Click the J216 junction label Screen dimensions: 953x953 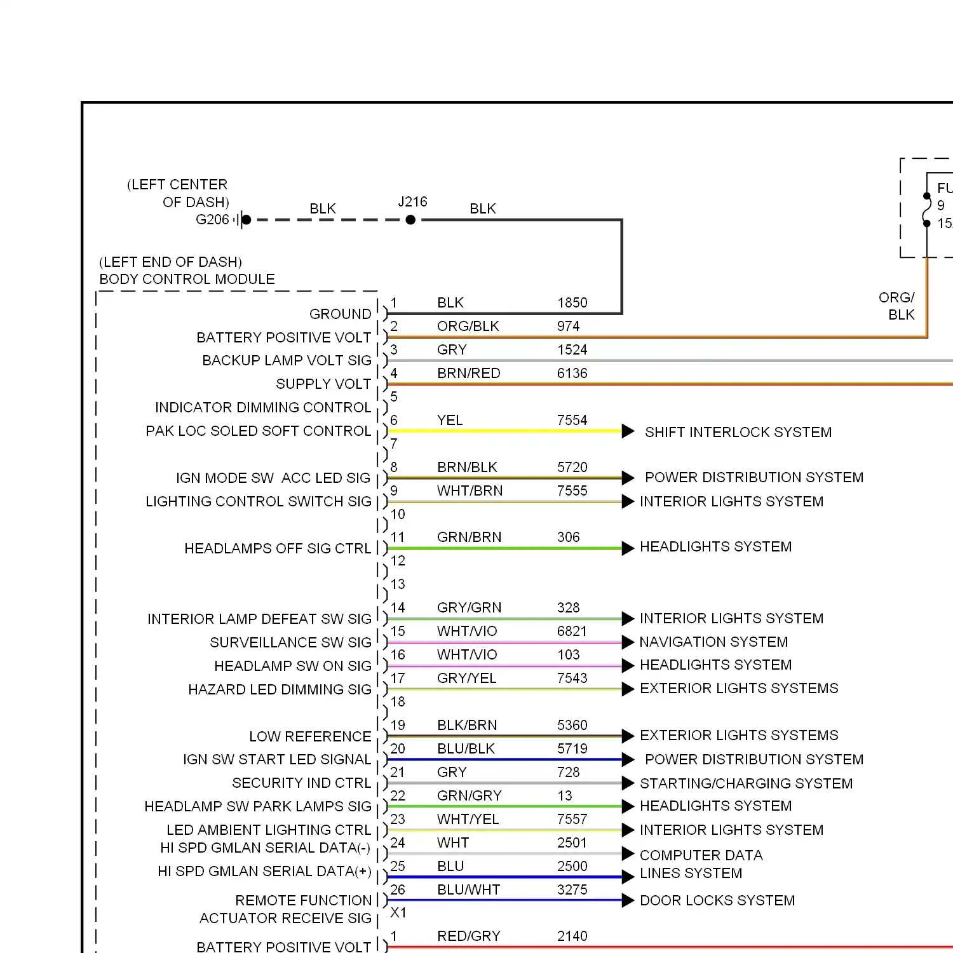(x=412, y=201)
